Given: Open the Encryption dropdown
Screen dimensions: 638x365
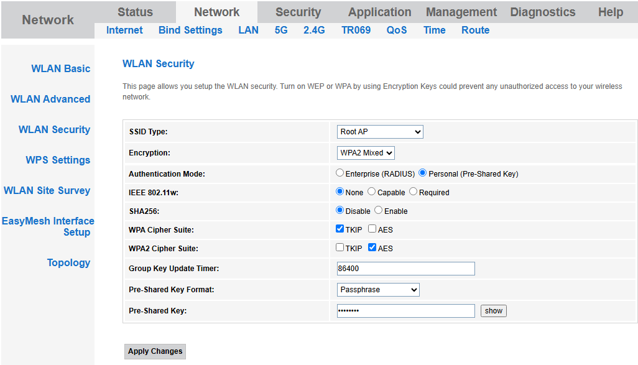Looking at the screenshot, I should pos(366,153).
